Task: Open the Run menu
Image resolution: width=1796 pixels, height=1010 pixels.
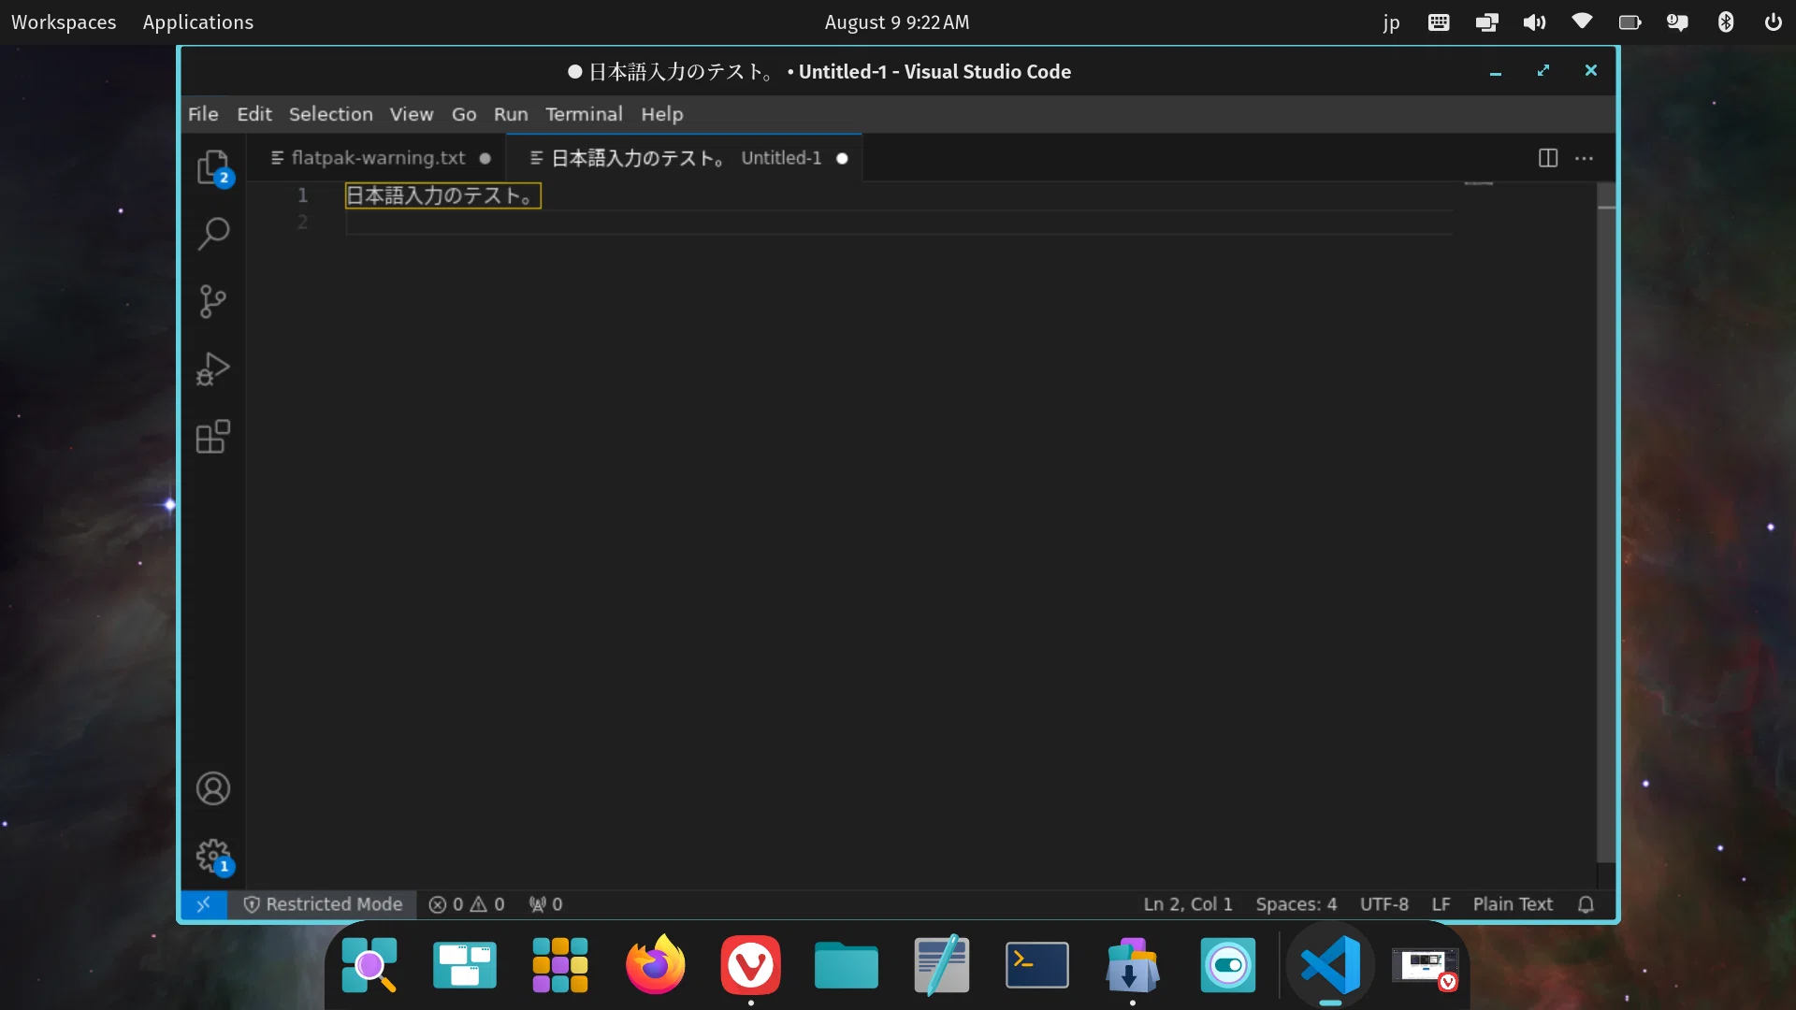Action: point(511,114)
